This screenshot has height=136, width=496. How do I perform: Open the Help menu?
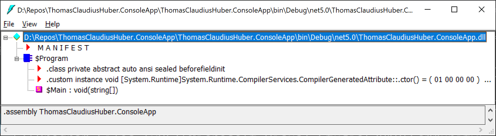click(53, 24)
